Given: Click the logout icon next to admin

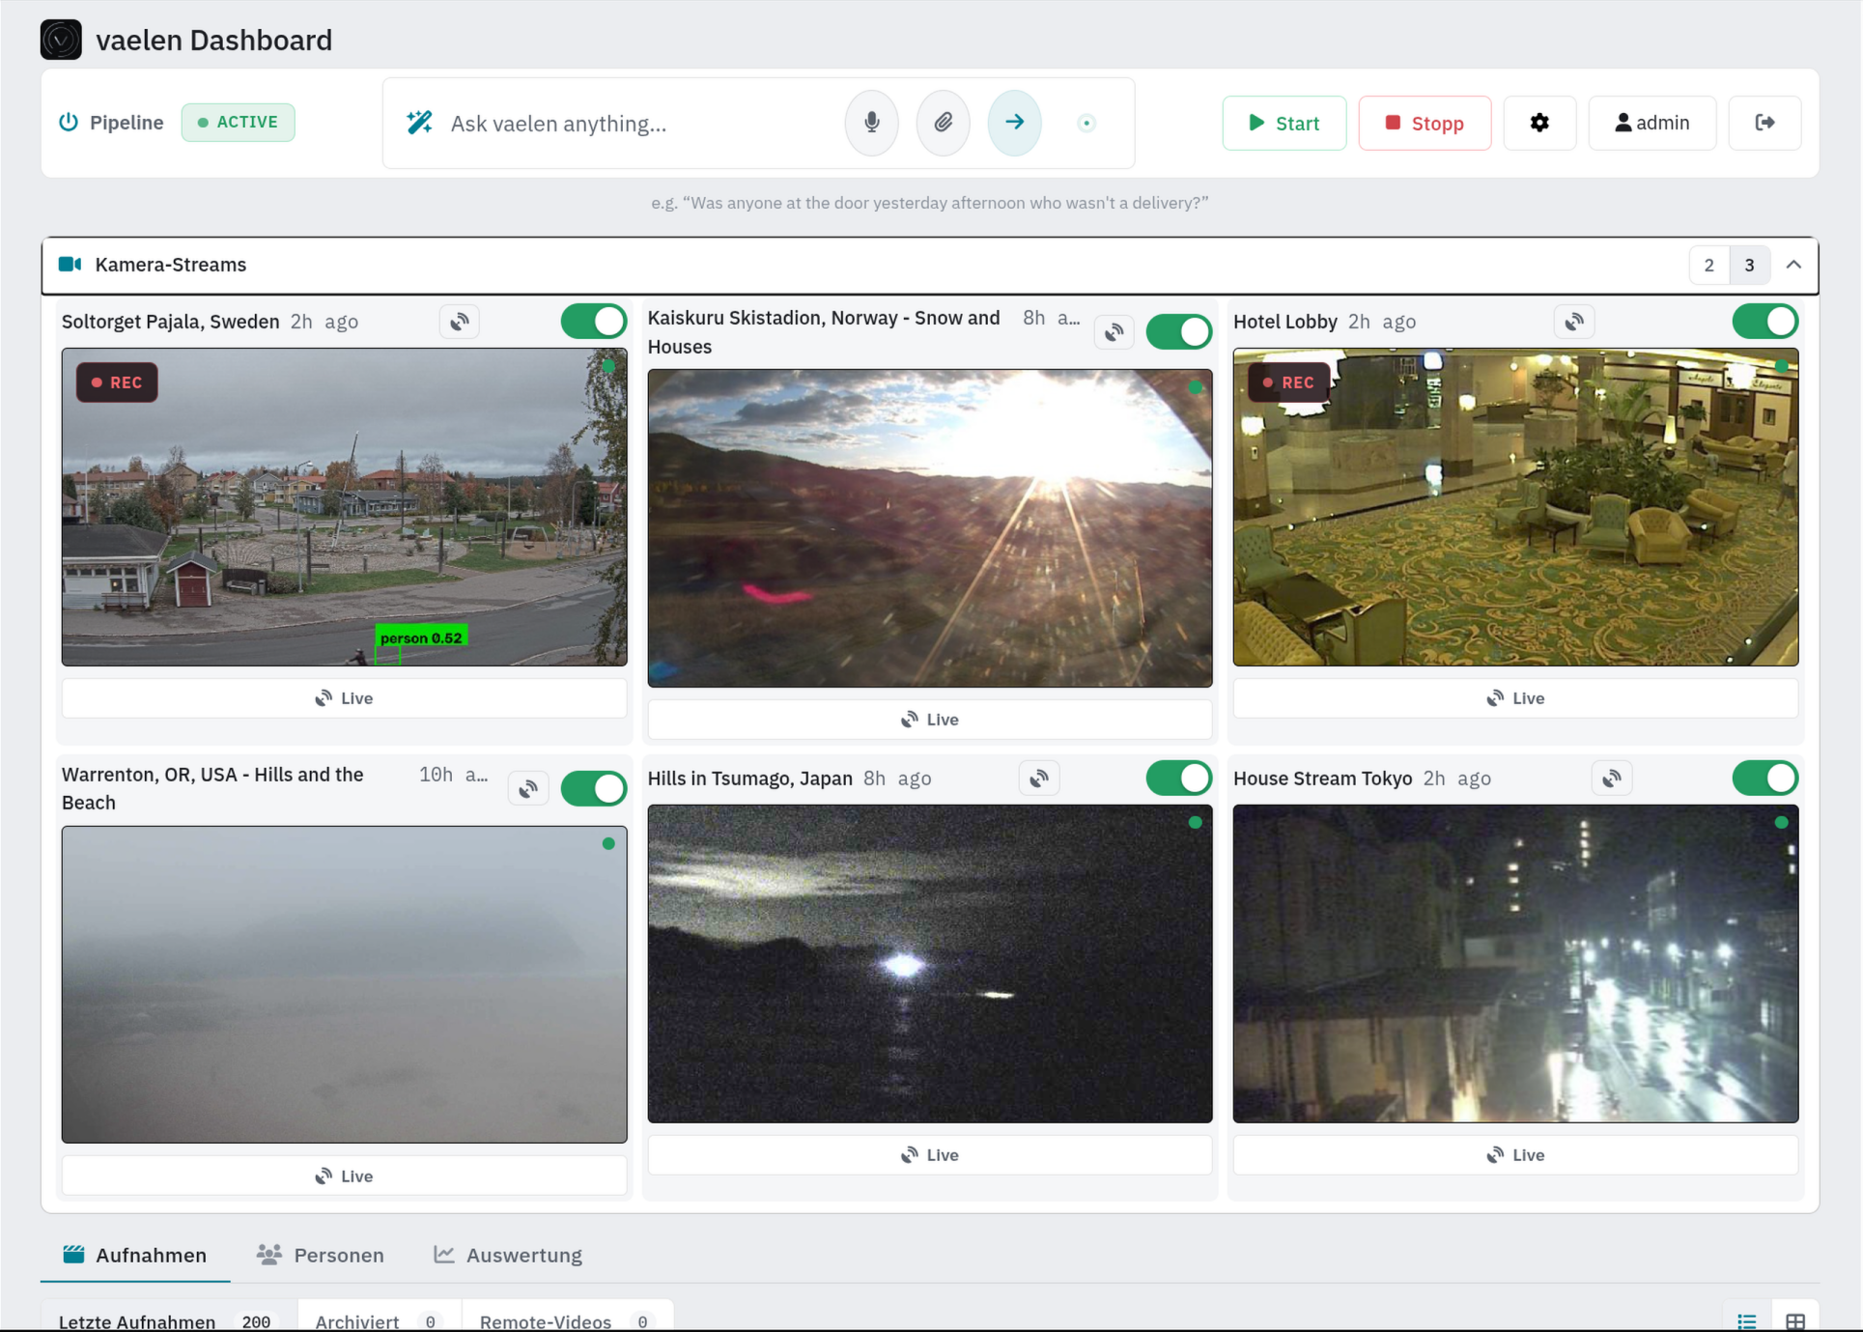Looking at the screenshot, I should pyautogui.click(x=1764, y=123).
